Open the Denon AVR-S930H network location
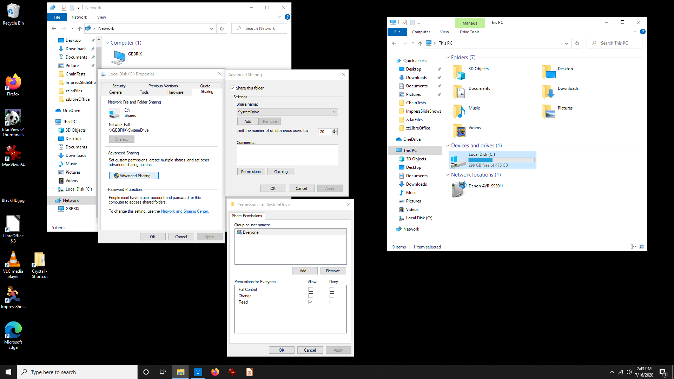Screen dimensions: 674x379 [x=458, y=189]
